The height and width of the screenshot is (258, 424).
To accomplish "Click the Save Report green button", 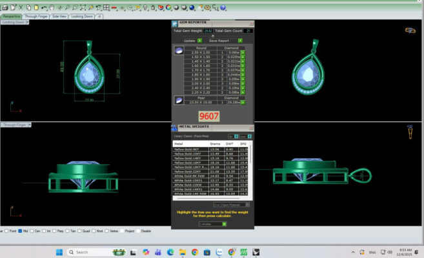I will pos(240,41).
